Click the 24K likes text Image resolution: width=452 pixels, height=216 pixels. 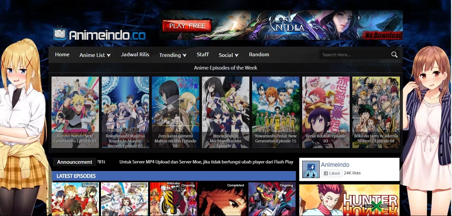point(352,173)
